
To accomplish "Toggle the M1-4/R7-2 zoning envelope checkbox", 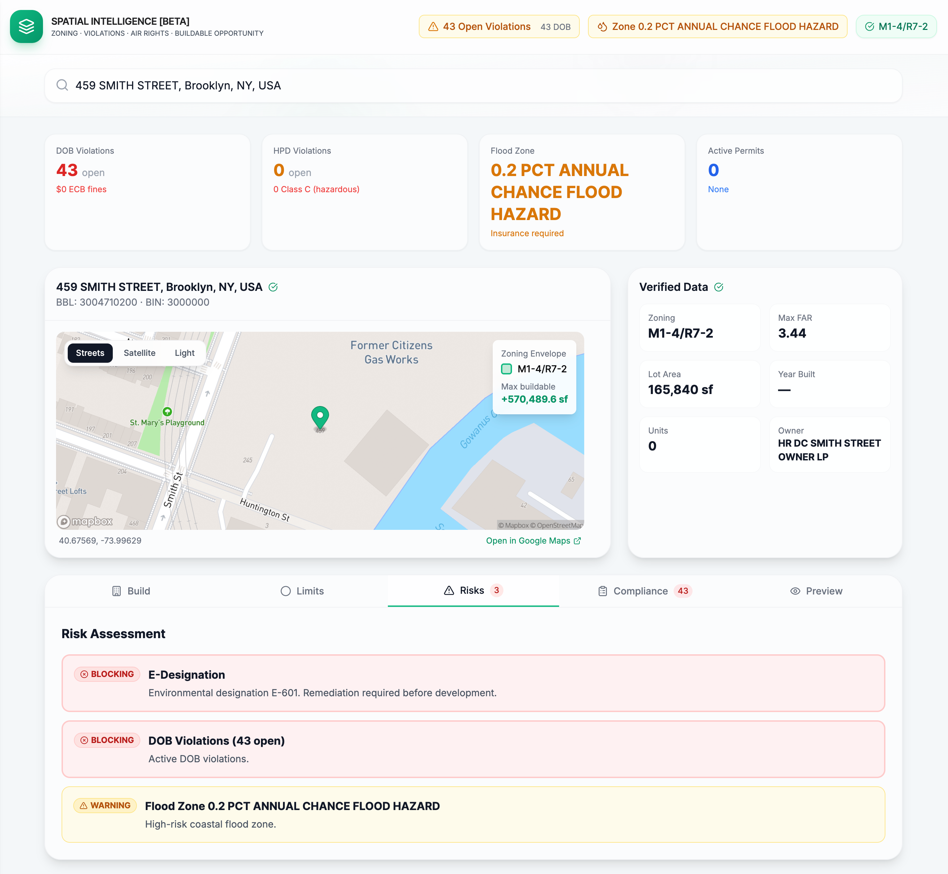I will [x=506, y=369].
